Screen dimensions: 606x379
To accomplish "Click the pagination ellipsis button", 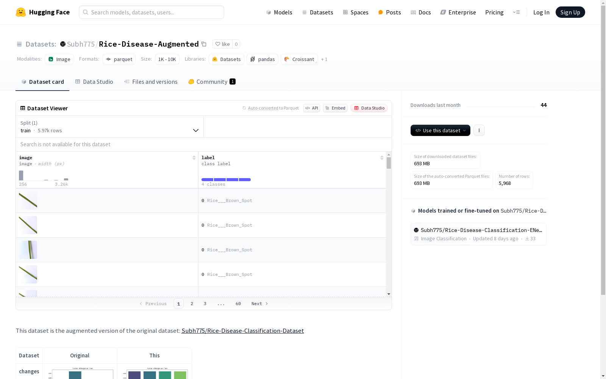I will [221, 304].
